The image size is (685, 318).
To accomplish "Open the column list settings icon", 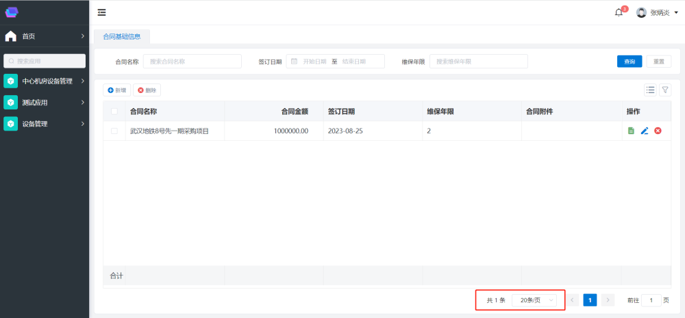I will click(x=650, y=90).
